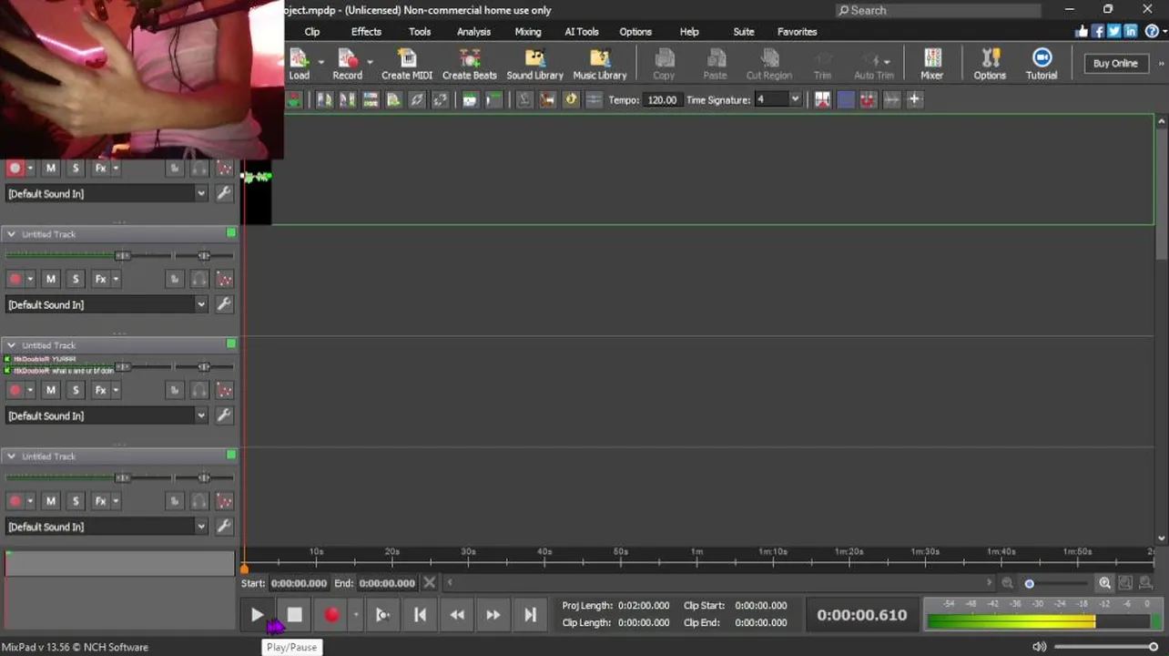Open the Suite menu item

[744, 32]
